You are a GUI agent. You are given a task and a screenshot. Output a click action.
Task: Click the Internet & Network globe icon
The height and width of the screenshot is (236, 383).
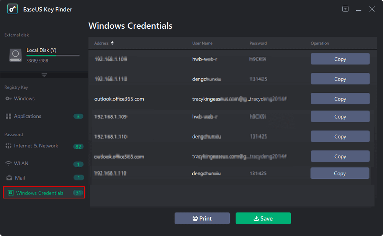click(x=8, y=146)
